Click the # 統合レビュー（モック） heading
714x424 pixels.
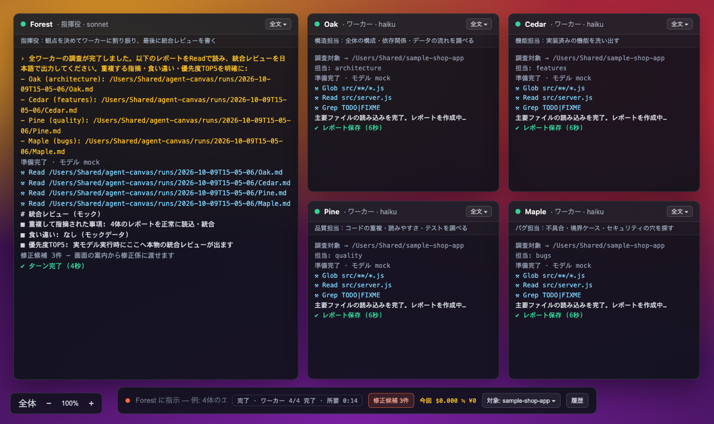click(61, 214)
